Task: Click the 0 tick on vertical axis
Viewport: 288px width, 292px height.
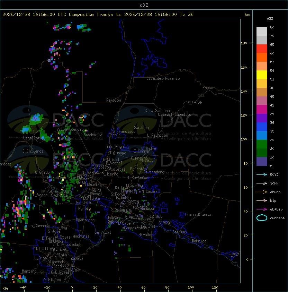Action: pyautogui.click(x=247, y=259)
